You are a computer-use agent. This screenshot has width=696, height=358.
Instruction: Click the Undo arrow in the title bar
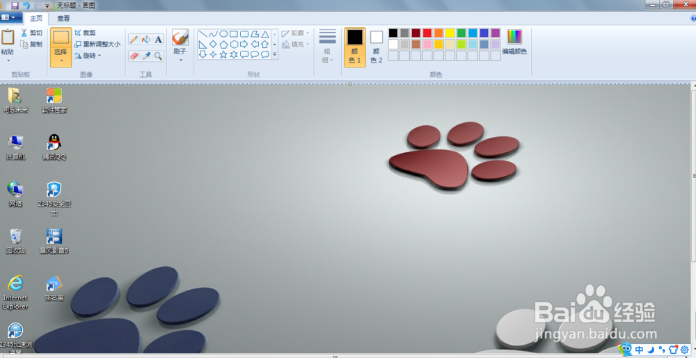(26, 6)
